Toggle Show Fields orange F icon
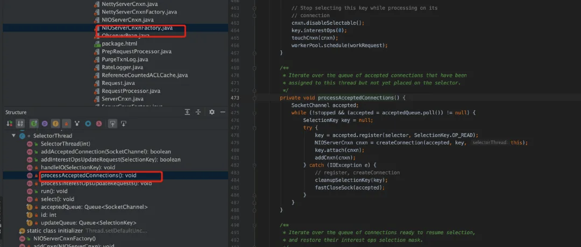This screenshot has height=247, width=581. [x=55, y=123]
